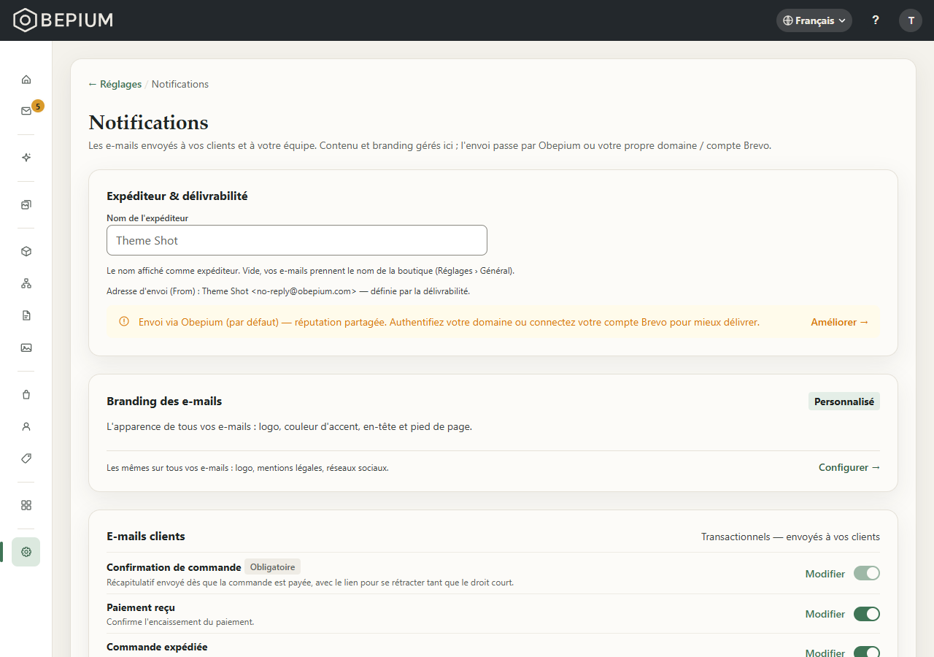Viewport: 934px width, 657px height.
Task: Click Modifier for Paiement reçu
Action: (x=825, y=614)
